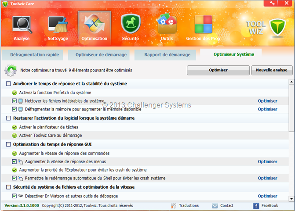
Task: Click green check next to priorité de l'Explorateur
Action: pyautogui.click(x=15, y=170)
